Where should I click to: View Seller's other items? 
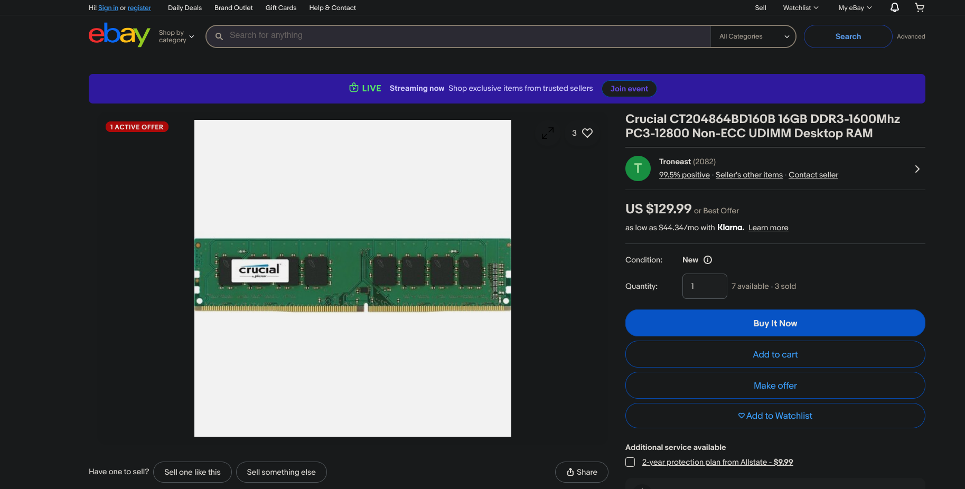[x=749, y=175]
